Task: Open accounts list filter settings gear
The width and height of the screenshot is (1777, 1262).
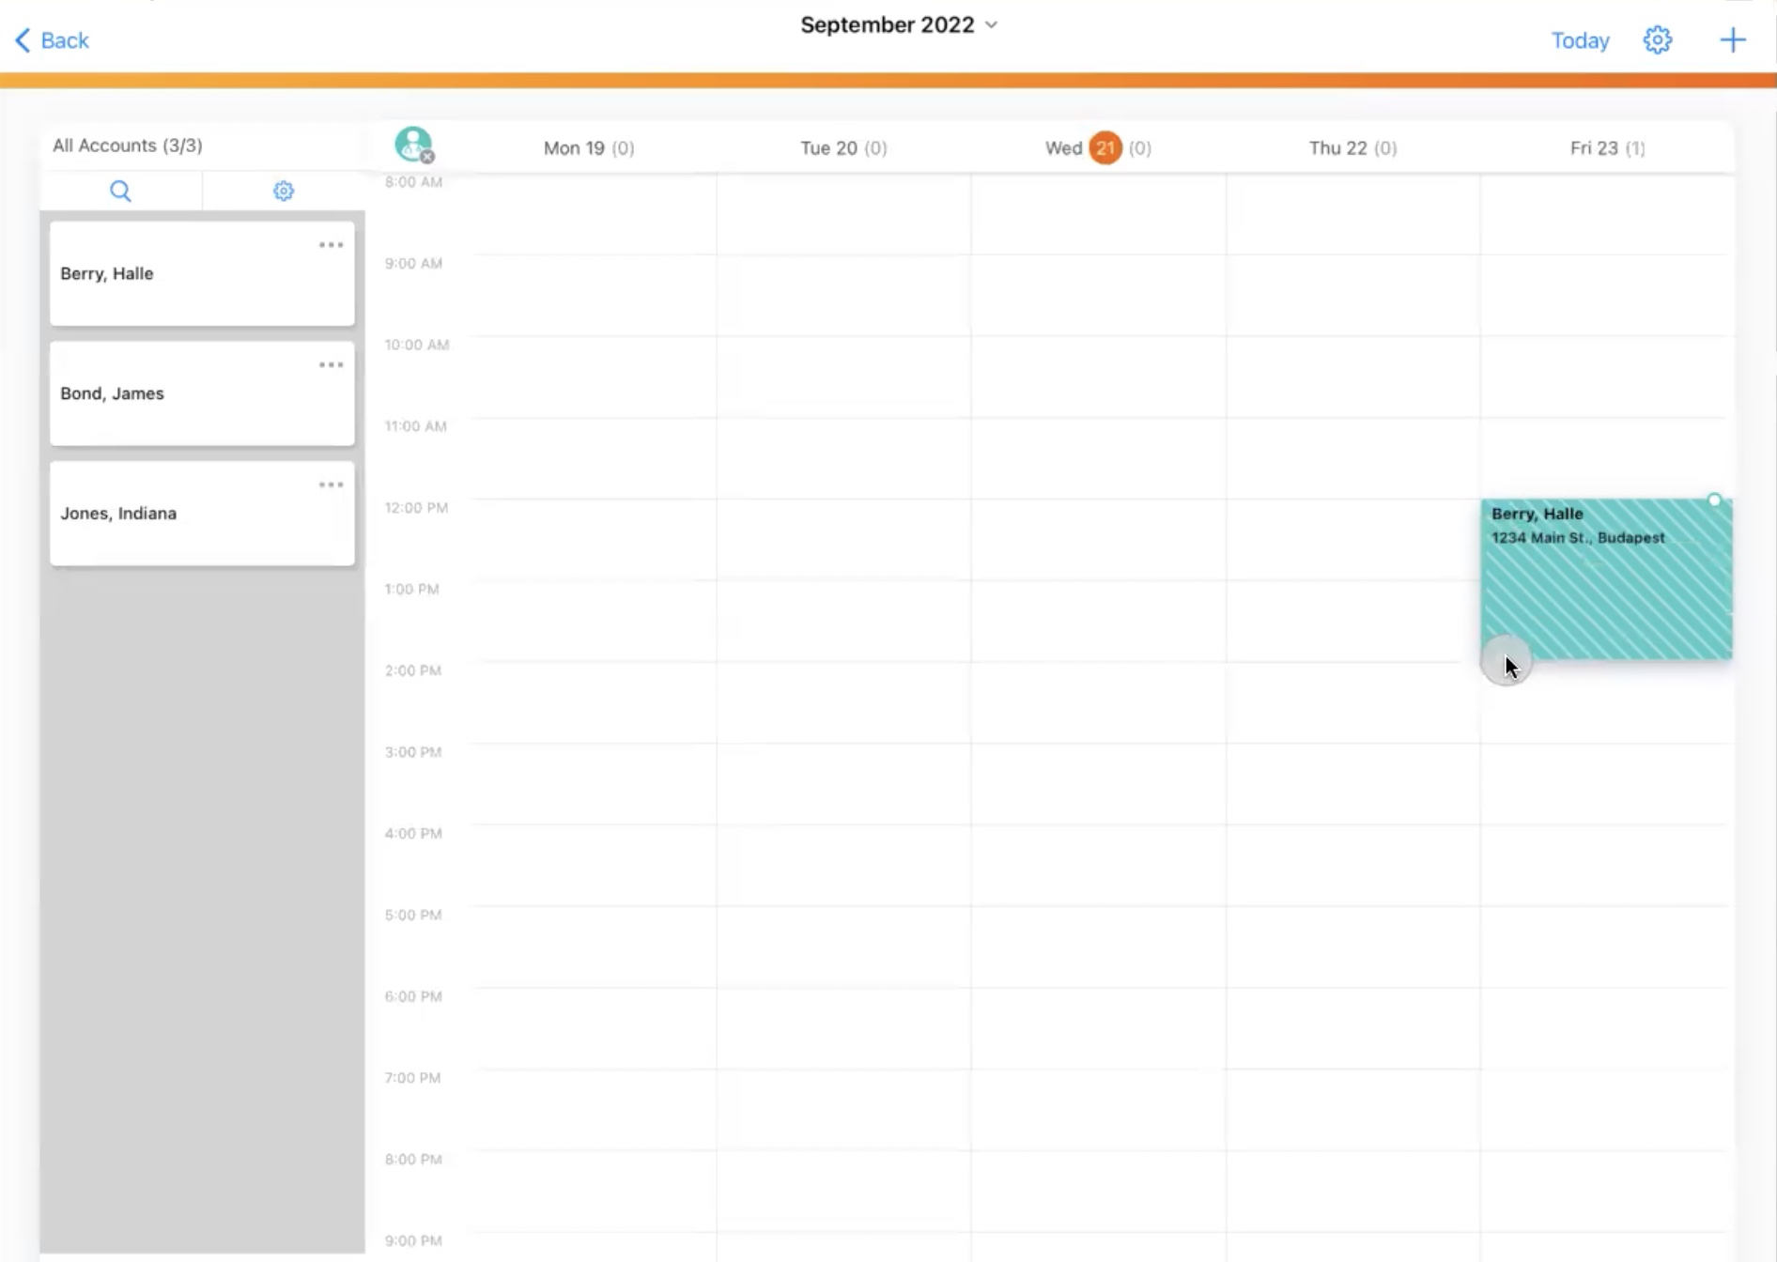Action: (283, 192)
